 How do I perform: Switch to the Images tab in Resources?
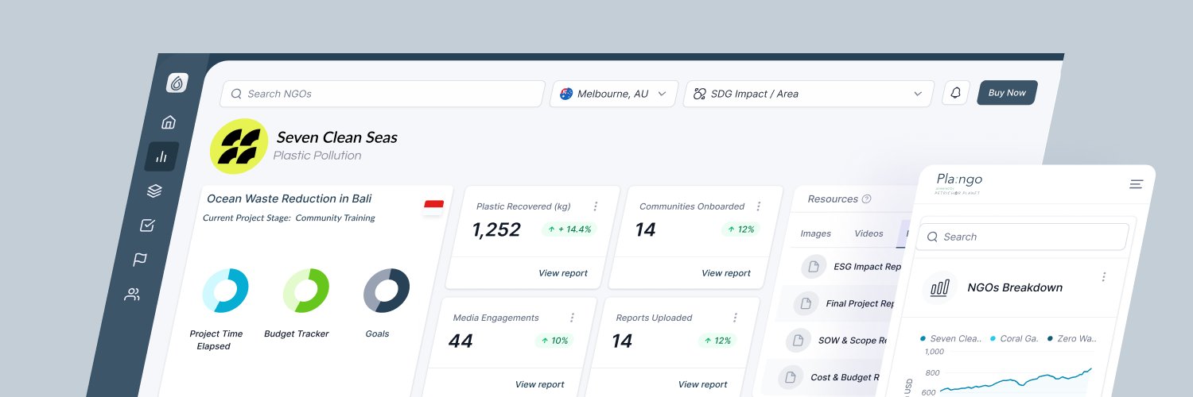[815, 233]
